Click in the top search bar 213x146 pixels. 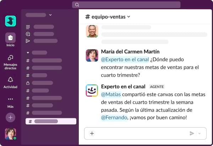pos(126,5)
